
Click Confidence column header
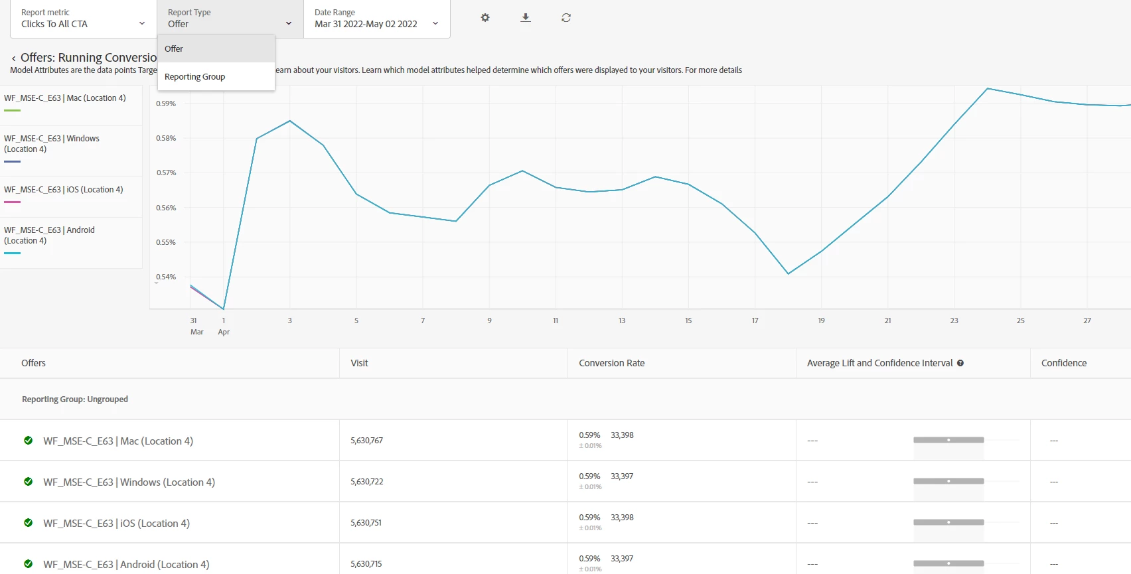(x=1064, y=363)
